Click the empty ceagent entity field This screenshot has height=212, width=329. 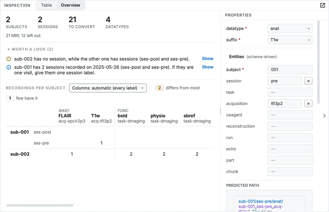pos(290,115)
